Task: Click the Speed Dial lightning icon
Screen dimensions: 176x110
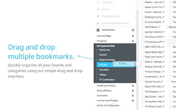Action: pos(98,2)
